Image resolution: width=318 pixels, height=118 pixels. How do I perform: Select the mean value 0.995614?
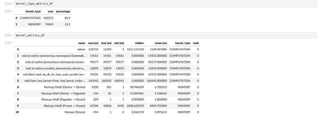161,112
